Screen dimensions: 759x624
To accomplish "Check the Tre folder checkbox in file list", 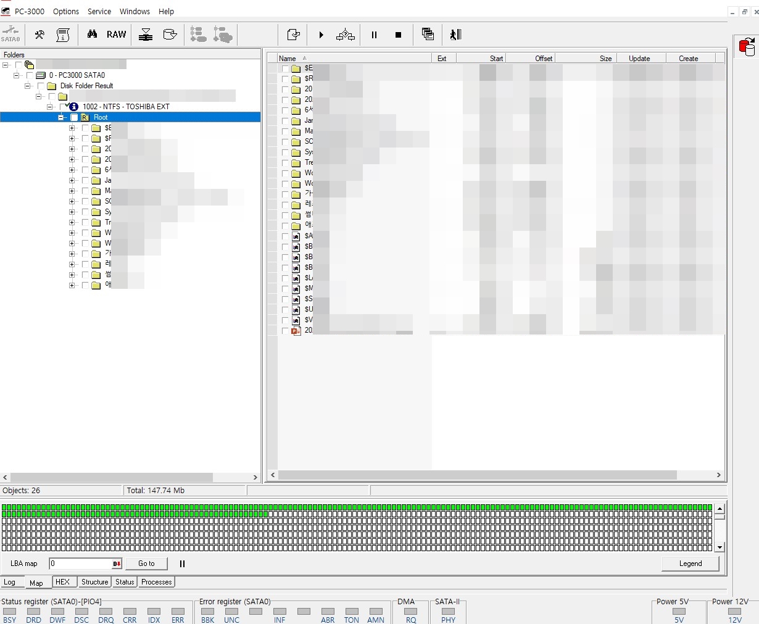I will tap(285, 163).
